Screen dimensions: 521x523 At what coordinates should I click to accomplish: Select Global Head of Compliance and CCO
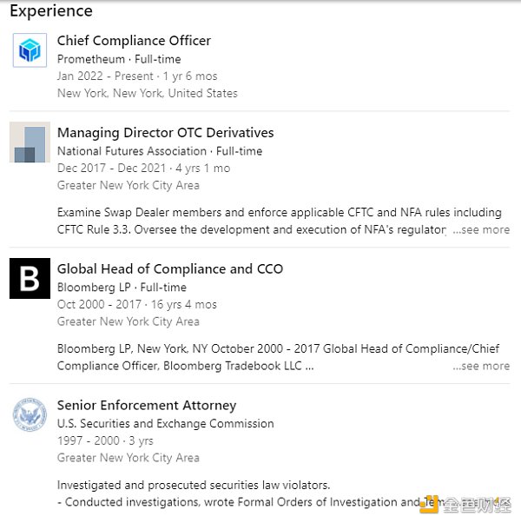[x=169, y=269]
